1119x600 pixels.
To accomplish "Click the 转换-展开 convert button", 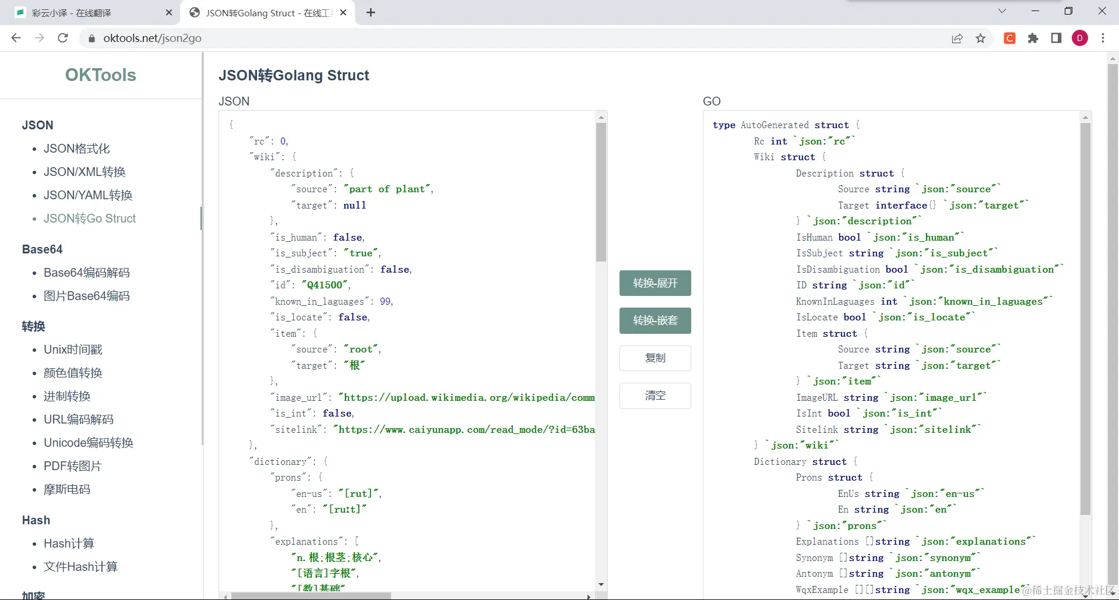I will point(655,283).
